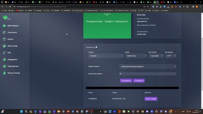
Task: Click the green Резидентские product card
Action: (x=107, y=25)
